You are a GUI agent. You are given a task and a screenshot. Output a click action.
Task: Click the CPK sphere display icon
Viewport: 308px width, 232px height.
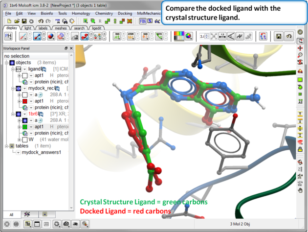coord(50,37)
